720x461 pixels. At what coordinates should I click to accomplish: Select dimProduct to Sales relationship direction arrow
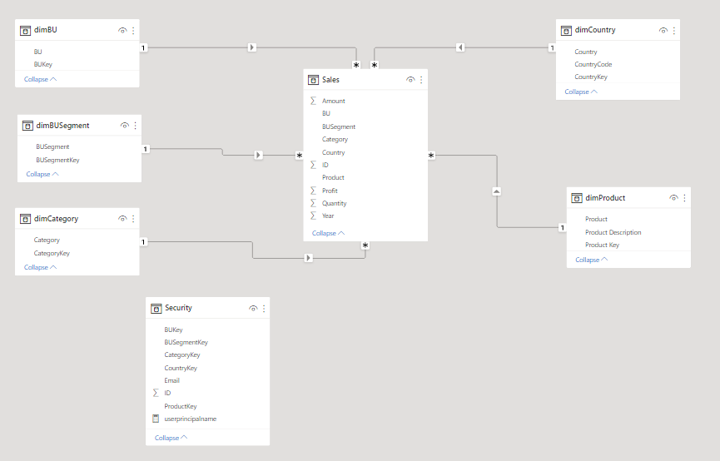496,191
